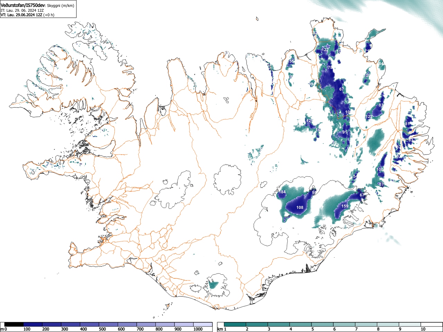Click the dark teal 1–2 km legend swatch
The width and height of the screenshot is (443, 332).
(235, 324)
